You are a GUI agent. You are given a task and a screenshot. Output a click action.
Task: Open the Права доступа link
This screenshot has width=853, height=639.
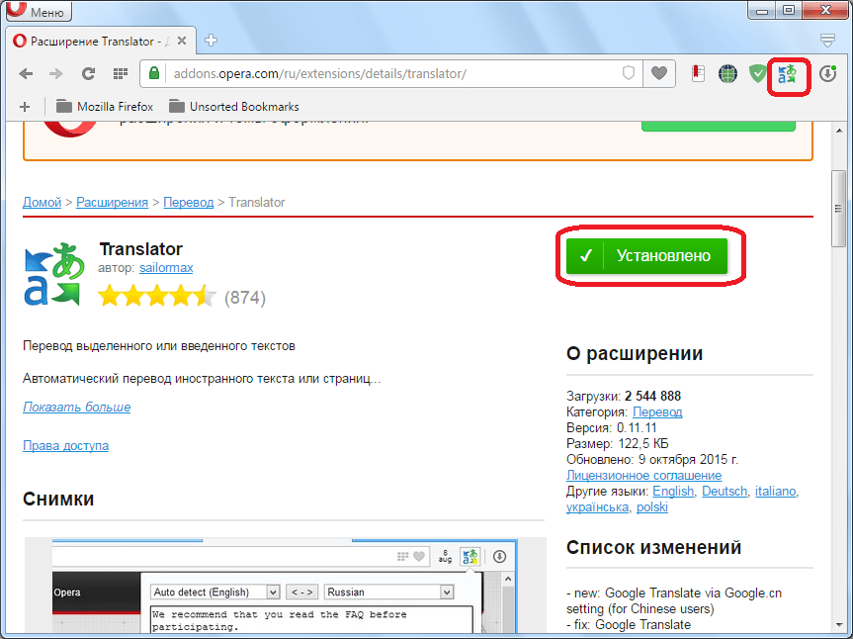66,445
